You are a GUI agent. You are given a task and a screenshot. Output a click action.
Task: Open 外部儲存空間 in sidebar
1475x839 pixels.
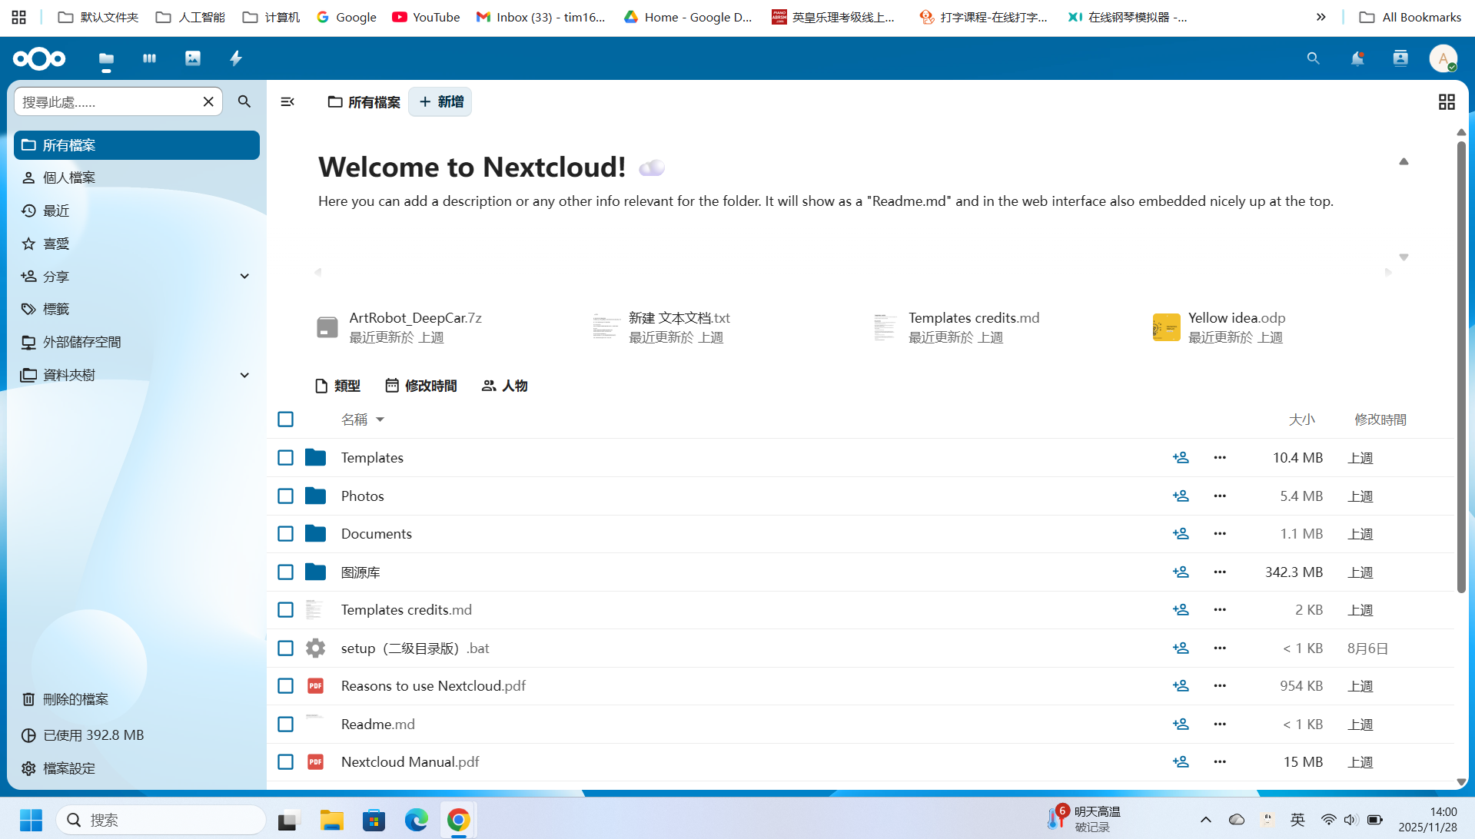137,342
